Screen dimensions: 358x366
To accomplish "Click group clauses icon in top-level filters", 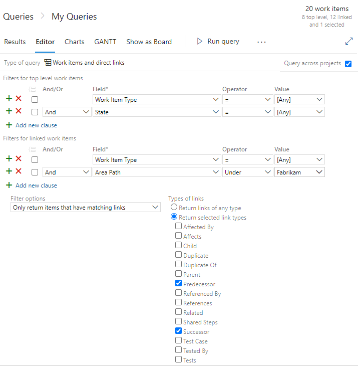I will pyautogui.click(x=33, y=89).
